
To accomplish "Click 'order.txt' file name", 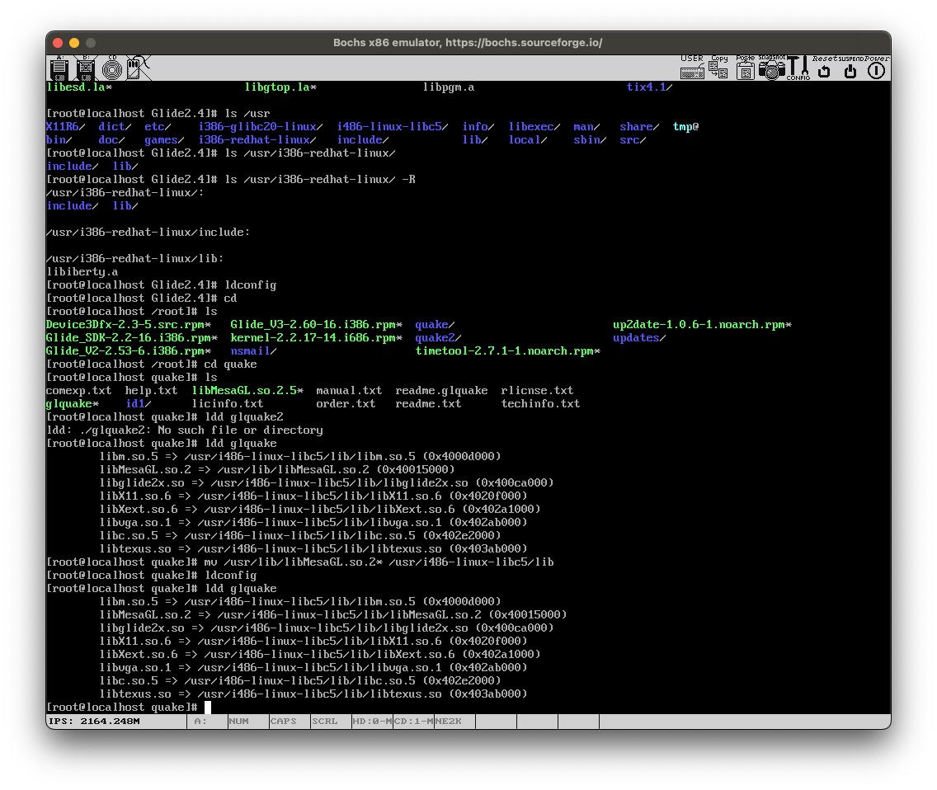I will 346,404.
